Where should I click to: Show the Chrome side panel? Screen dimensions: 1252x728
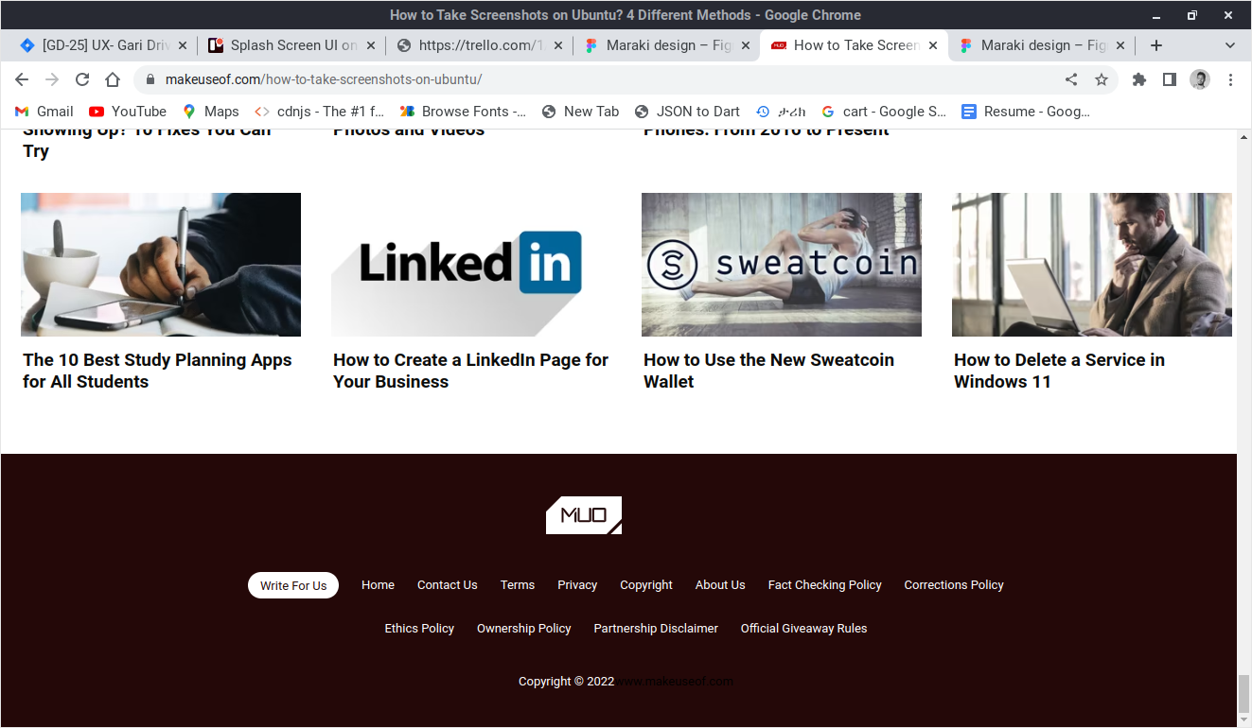1170,79
